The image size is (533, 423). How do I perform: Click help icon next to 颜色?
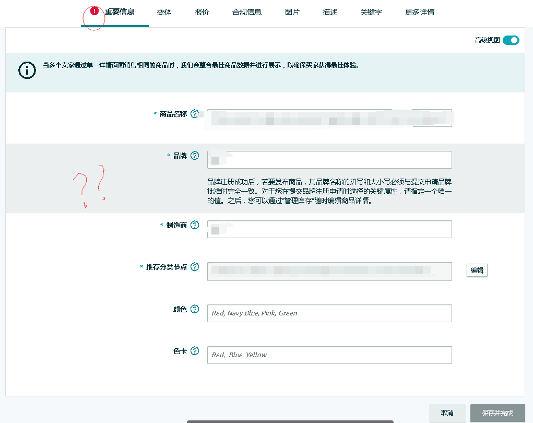click(x=195, y=309)
